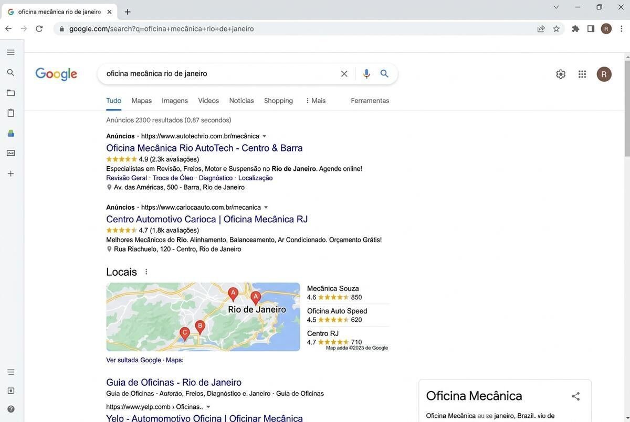Open the Google account avatar R
Screen dimensions: 630x422
604,74
